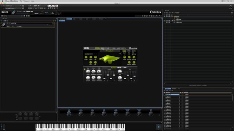Click the keyboard program icon in the header

[14, 12]
